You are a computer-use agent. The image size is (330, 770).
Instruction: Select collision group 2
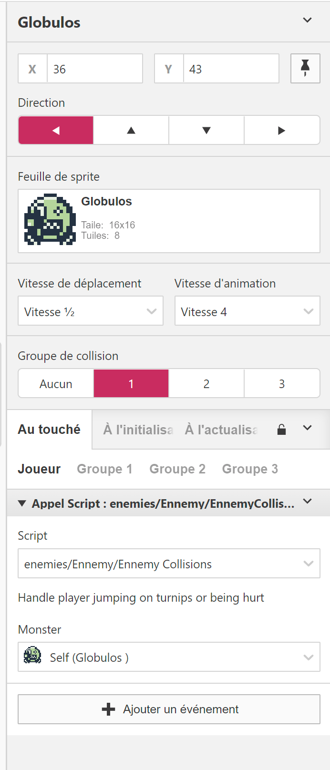point(206,384)
